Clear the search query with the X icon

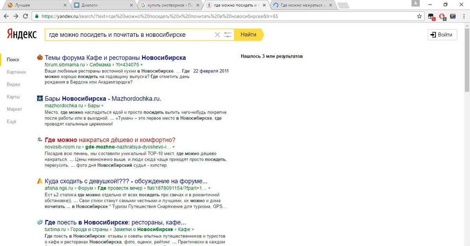pos(217,35)
